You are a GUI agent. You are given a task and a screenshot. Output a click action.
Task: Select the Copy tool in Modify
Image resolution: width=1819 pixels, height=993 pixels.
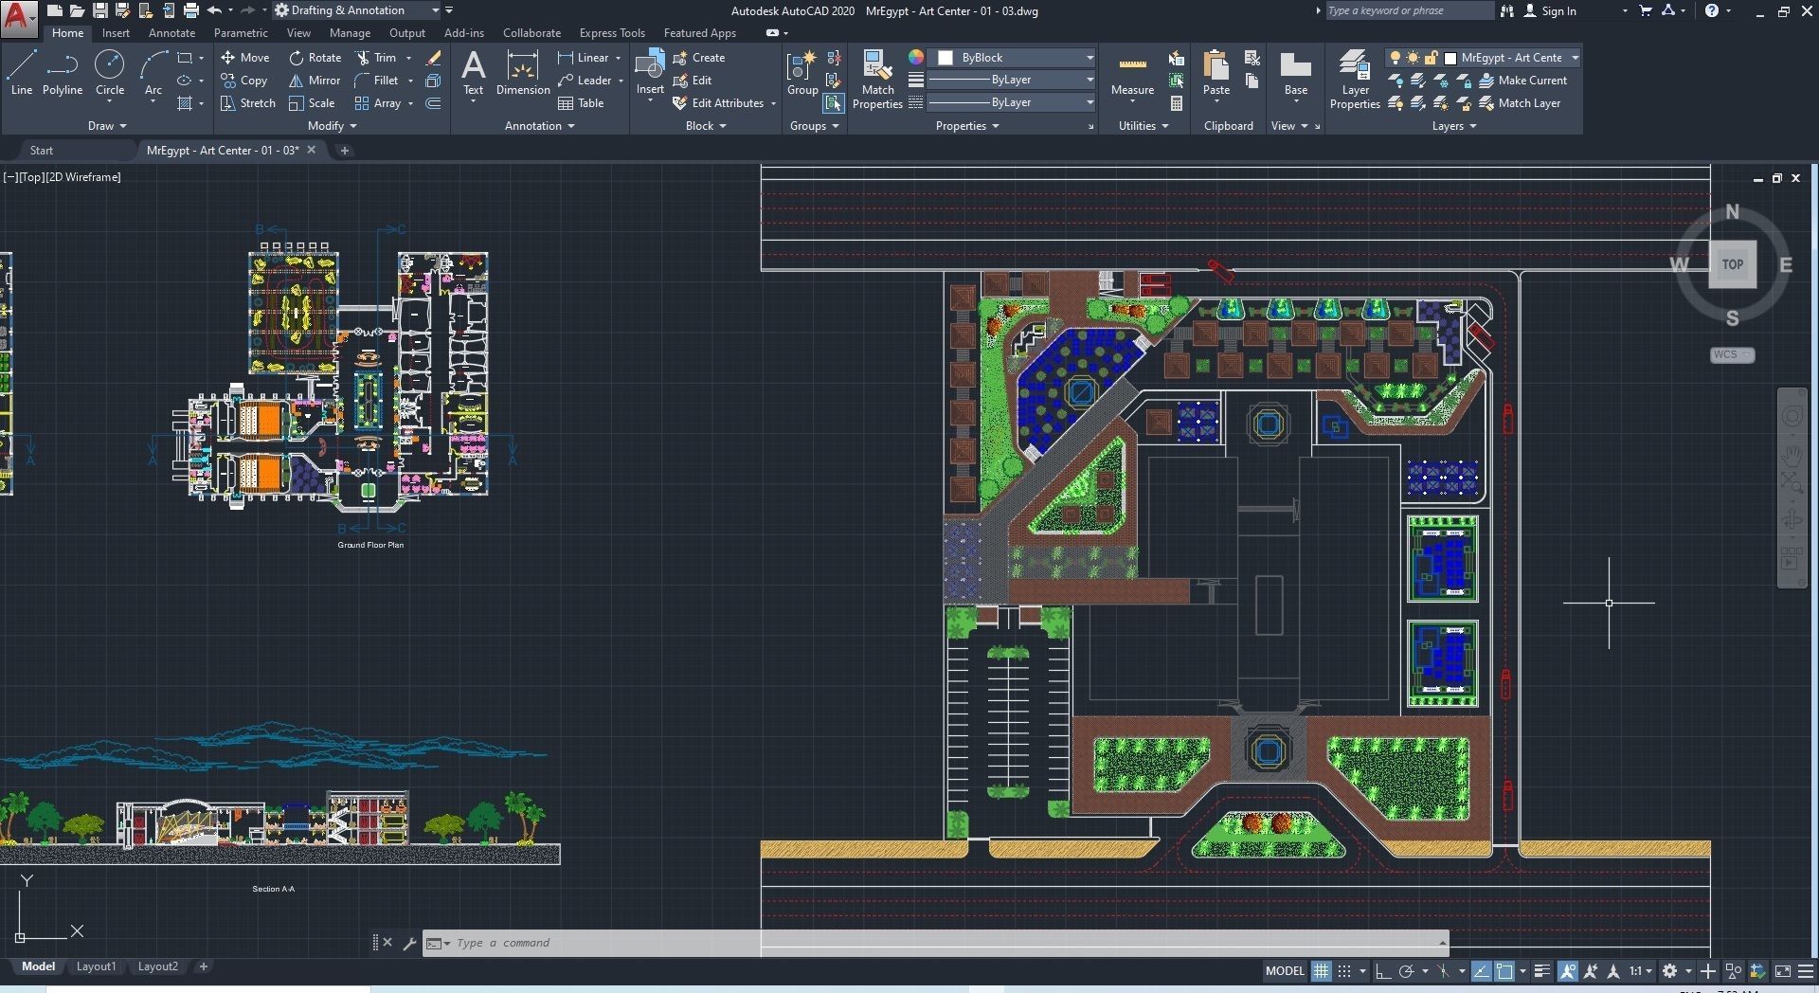[x=244, y=81]
